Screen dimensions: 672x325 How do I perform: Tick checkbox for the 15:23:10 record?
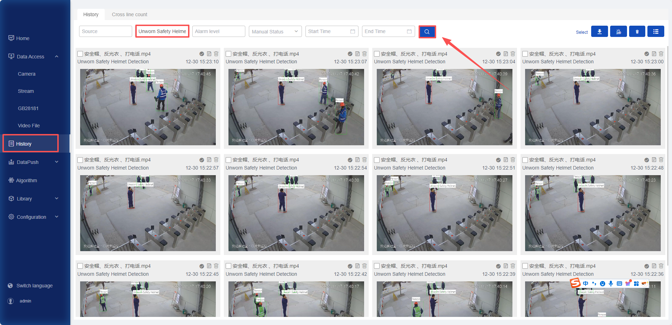(80, 54)
